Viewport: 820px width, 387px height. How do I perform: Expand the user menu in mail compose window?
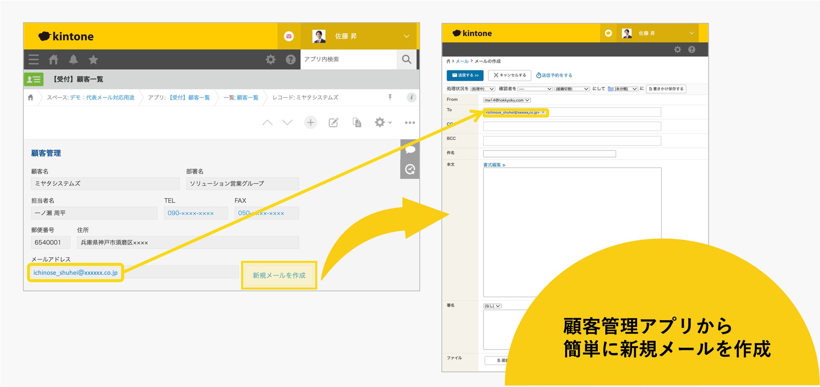[692, 33]
